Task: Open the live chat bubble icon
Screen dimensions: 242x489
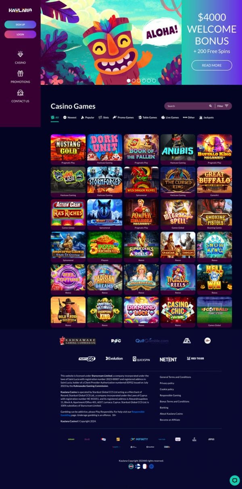Action: [234, 480]
